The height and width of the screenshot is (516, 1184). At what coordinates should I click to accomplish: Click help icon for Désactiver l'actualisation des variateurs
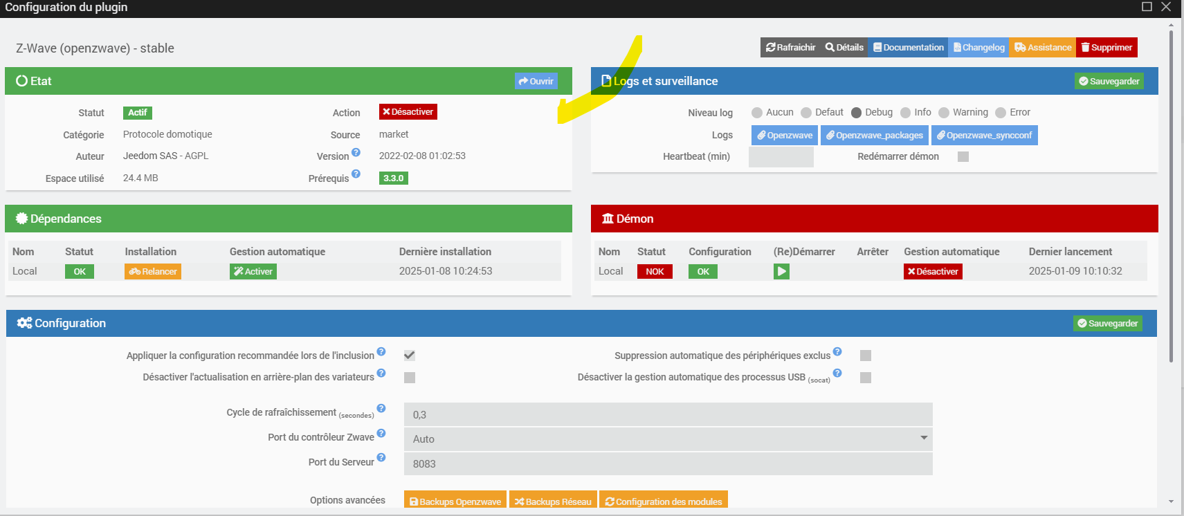(381, 374)
